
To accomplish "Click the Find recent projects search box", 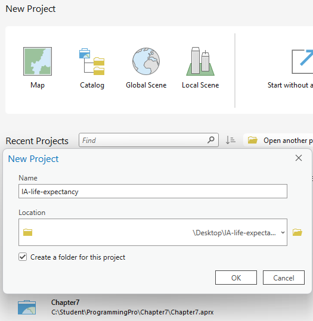I will (148, 140).
